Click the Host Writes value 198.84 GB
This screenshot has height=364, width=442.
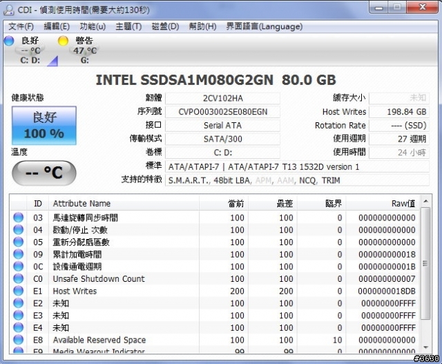399,112
